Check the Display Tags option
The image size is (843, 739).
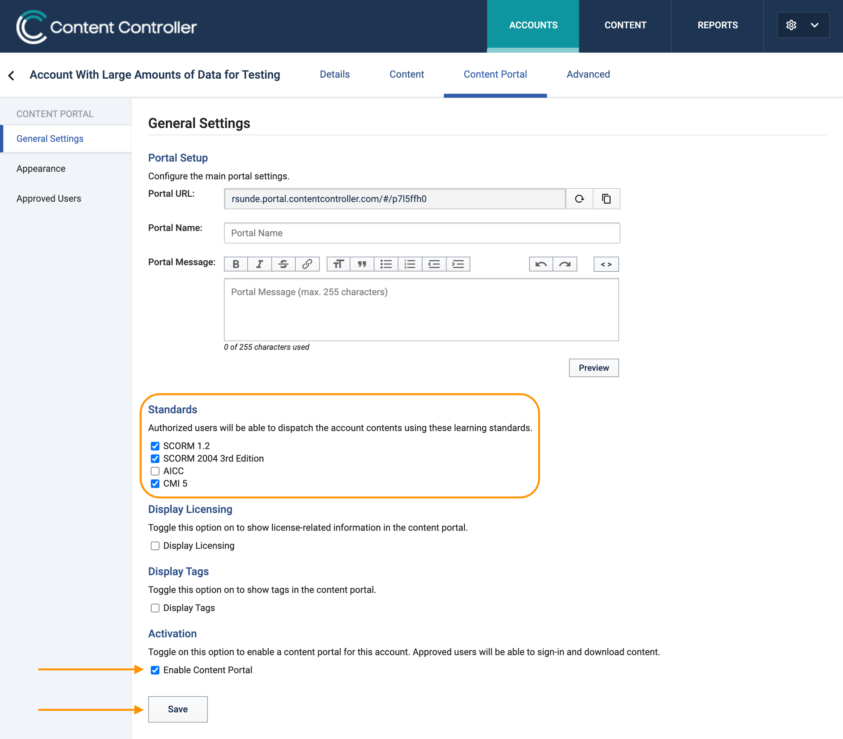(155, 608)
